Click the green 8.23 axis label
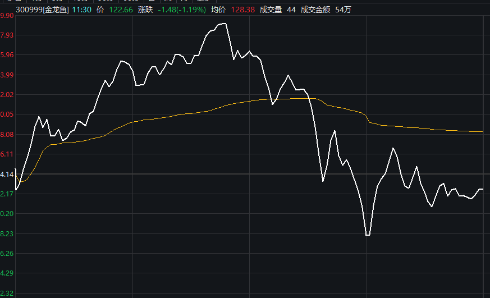This screenshot has height=298, width=490. click(7, 233)
